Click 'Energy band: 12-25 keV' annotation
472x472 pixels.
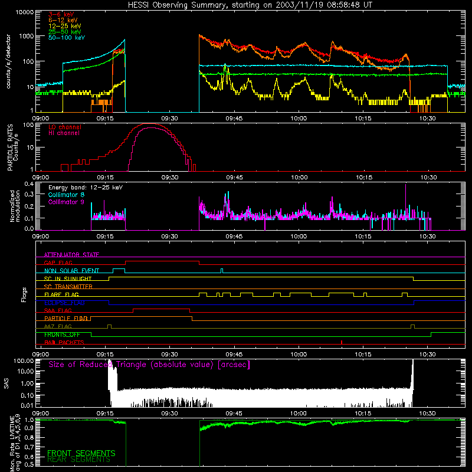(x=86, y=188)
